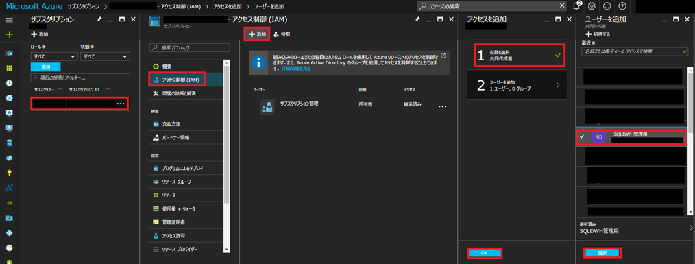Open the 状態 dropdown
The image size is (695, 264).
(x=106, y=56)
